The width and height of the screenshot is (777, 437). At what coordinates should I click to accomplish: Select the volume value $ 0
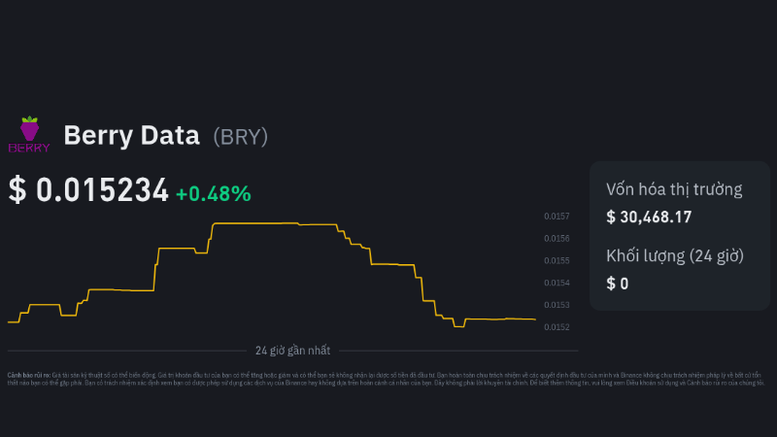coord(618,284)
